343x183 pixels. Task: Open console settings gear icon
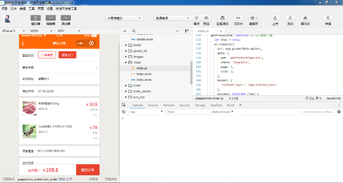(339, 112)
